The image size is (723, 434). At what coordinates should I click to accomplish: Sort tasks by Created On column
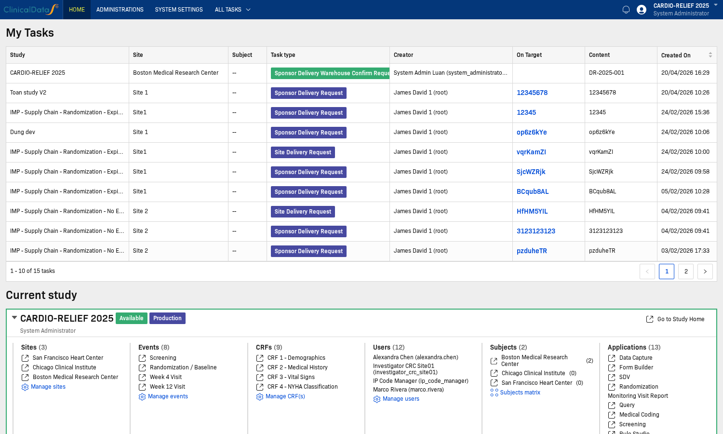pos(710,55)
